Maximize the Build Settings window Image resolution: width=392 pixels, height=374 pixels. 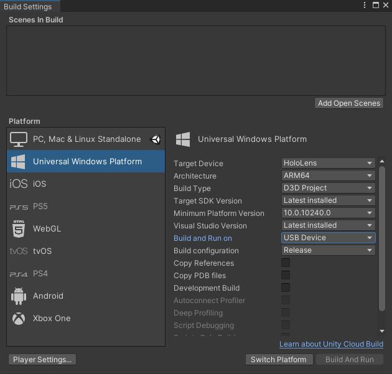coord(375,5)
